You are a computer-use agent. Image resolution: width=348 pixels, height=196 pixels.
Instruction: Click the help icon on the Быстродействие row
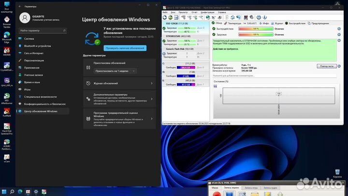click(x=339, y=29)
